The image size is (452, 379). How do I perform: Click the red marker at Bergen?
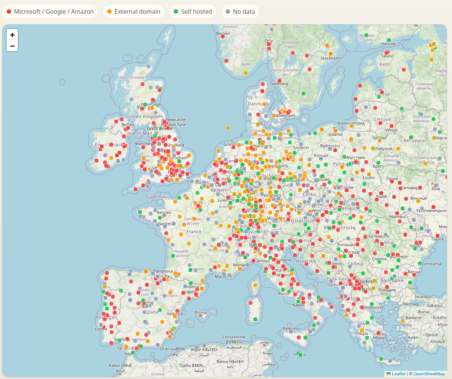pyautogui.click(x=223, y=36)
